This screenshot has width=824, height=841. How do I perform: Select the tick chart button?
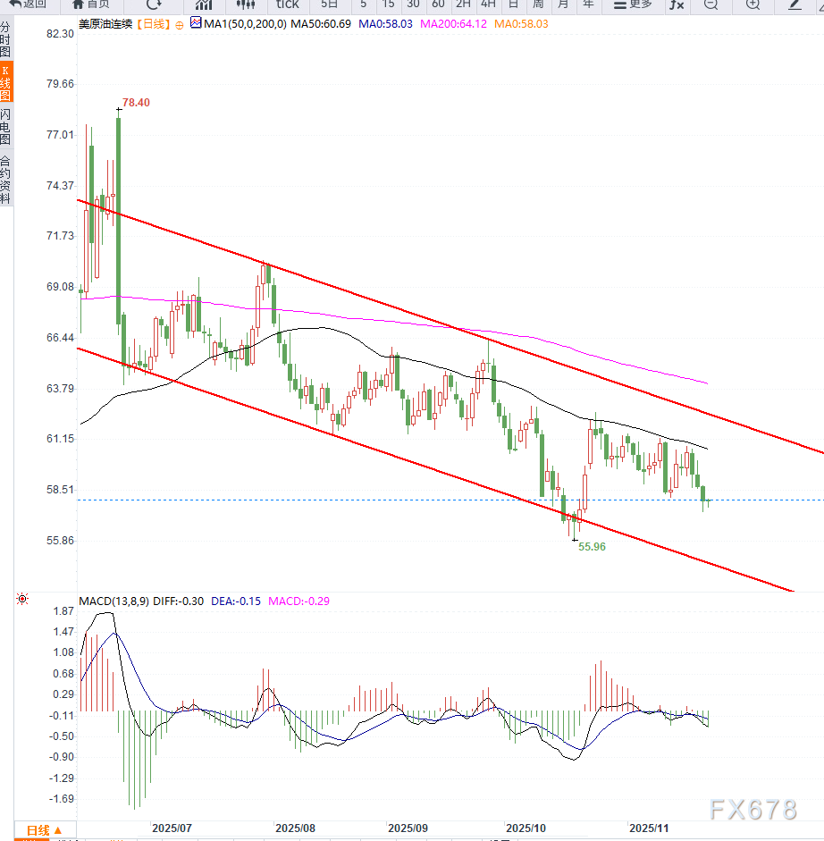click(287, 4)
